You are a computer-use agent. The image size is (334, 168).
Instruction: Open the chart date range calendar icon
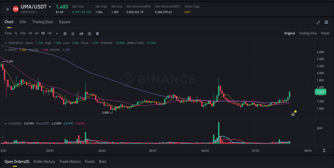pyautogui.click(x=65, y=34)
